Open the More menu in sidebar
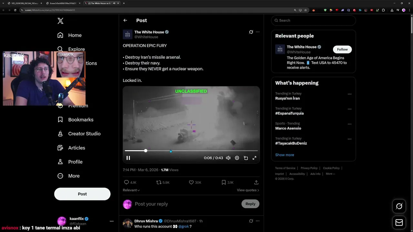The image size is (413, 232). [x=68, y=176]
